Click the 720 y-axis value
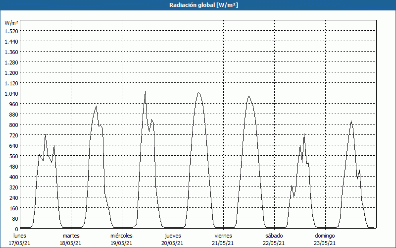 (x=13, y=135)
